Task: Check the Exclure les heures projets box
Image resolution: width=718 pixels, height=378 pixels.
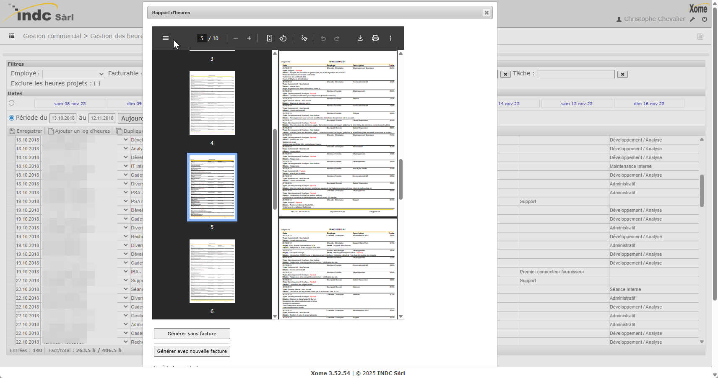Action: point(97,83)
